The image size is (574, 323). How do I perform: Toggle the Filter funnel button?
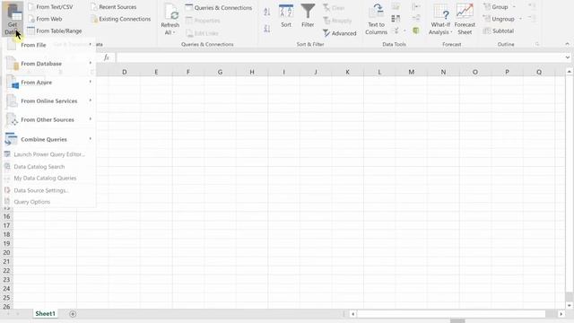[308, 16]
